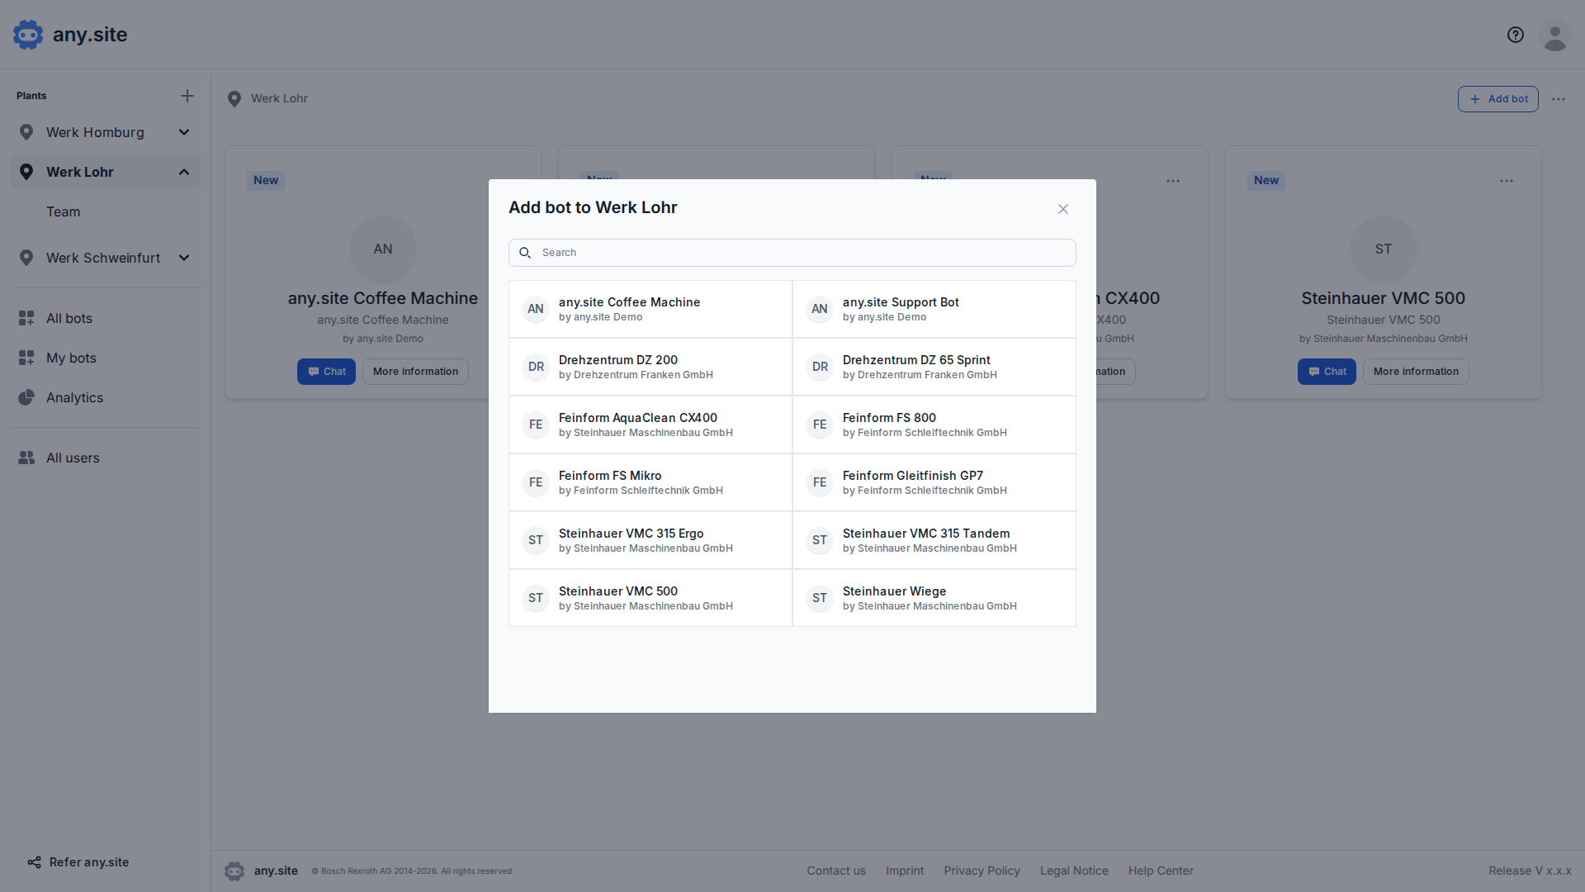Open Steinhauer VMC 500 card options menu
This screenshot has width=1585, height=892.
(1507, 181)
